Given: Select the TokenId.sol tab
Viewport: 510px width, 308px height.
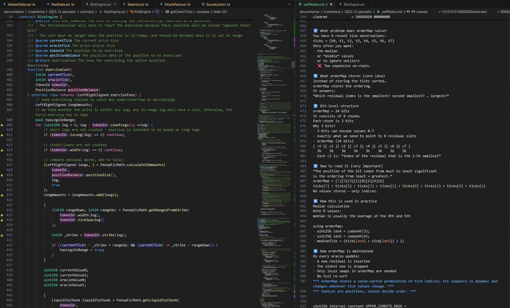Looking at the screenshot, I should (x=136, y=4).
